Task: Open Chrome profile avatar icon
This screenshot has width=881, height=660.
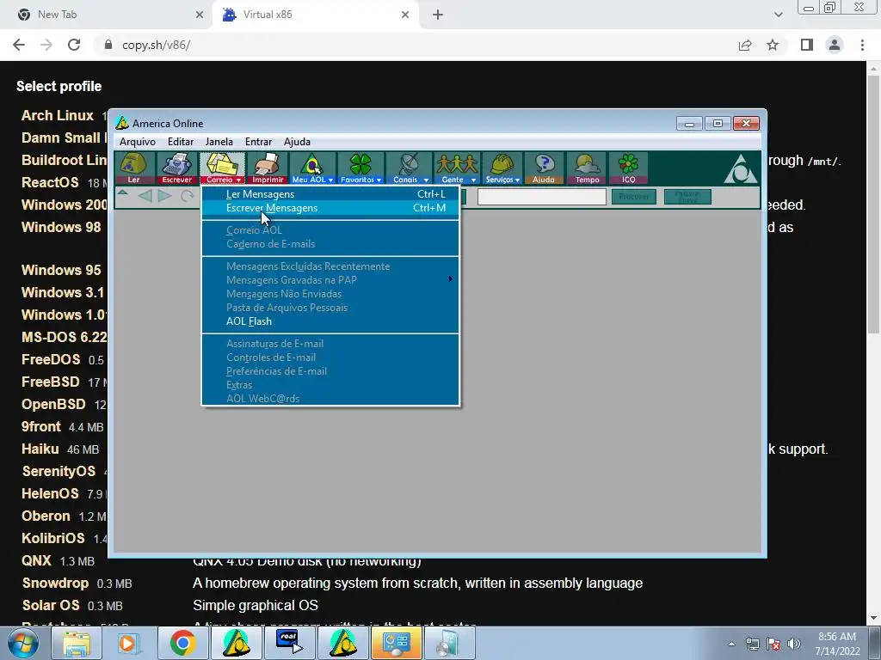Action: pyautogui.click(x=835, y=45)
